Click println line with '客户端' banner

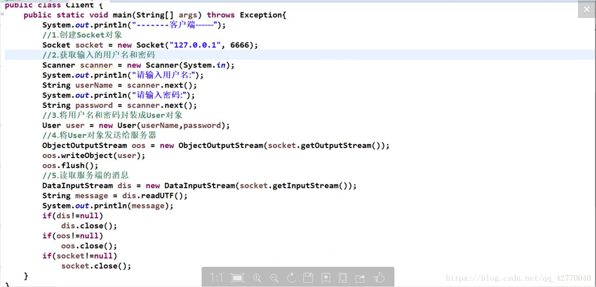[x=134, y=25]
